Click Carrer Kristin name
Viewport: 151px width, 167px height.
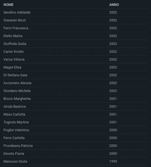pyautogui.click(x=14, y=51)
